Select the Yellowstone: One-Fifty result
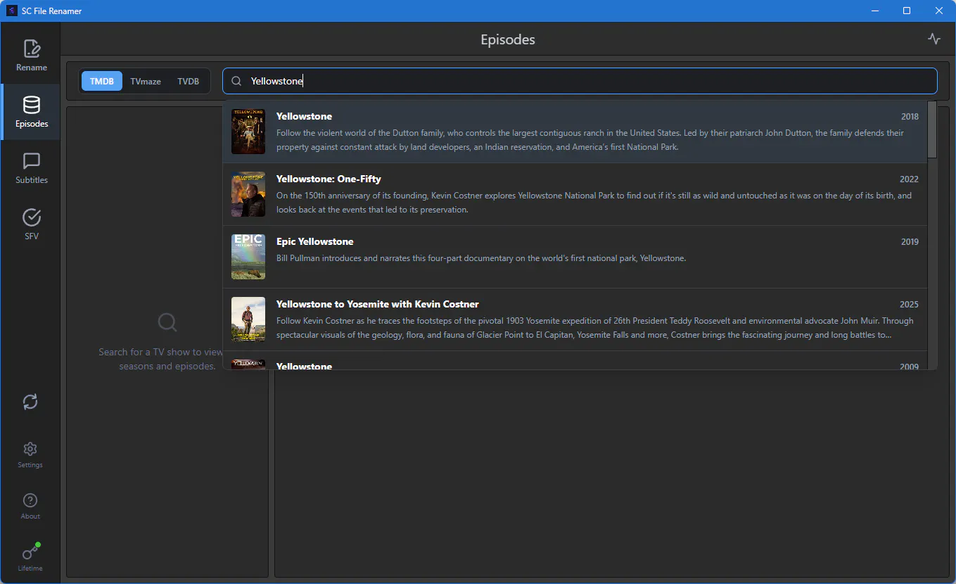This screenshot has height=584, width=956. point(575,194)
